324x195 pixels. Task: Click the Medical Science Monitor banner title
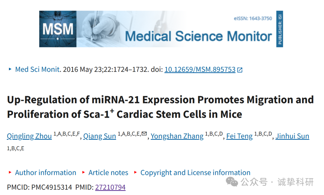point(198,36)
